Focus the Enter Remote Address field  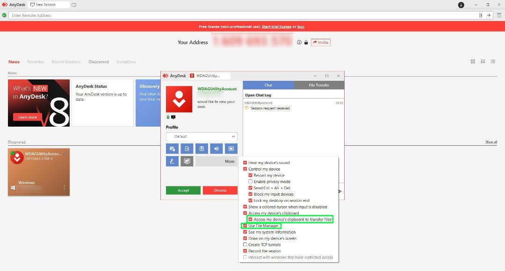[x=244, y=15]
